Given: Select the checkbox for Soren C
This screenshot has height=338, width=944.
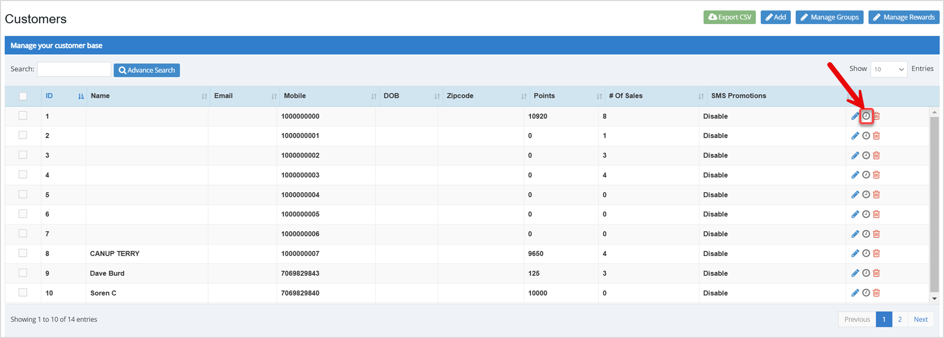Looking at the screenshot, I should click(23, 292).
